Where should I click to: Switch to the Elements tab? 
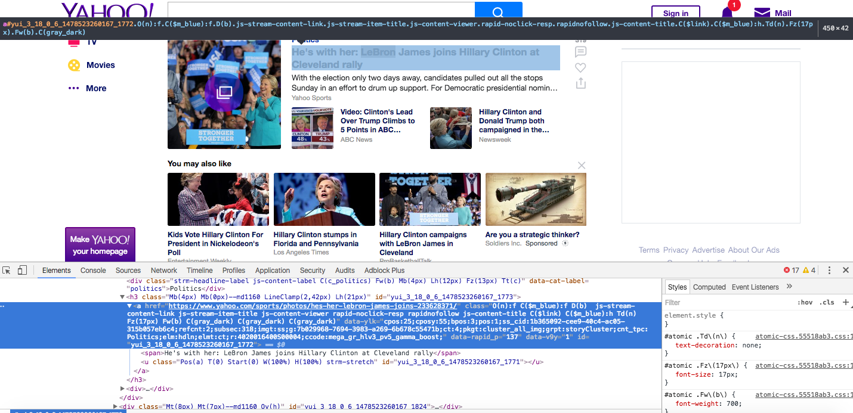57,271
